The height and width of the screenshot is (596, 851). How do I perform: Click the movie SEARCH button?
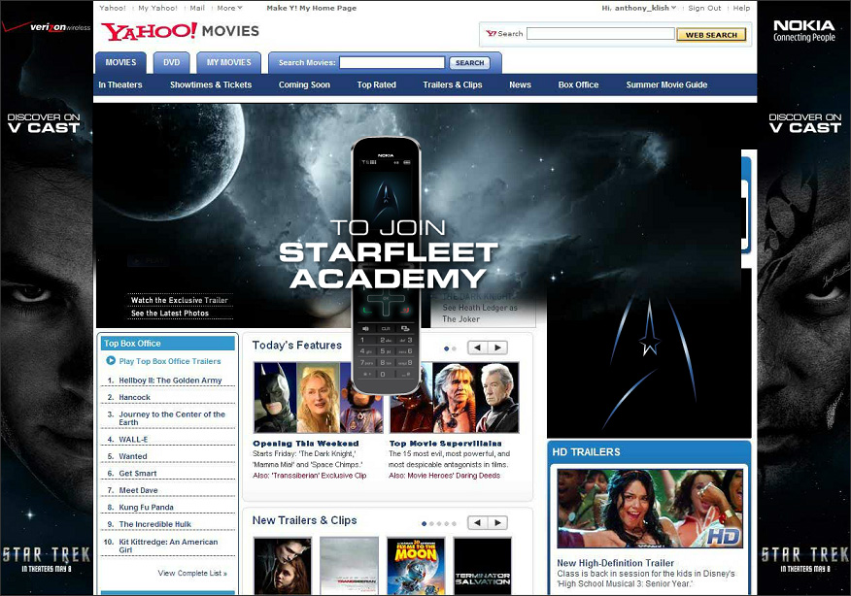[469, 63]
